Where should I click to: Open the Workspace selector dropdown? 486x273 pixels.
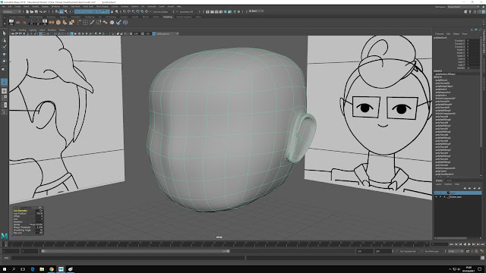click(x=463, y=7)
